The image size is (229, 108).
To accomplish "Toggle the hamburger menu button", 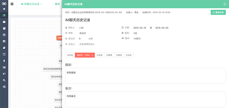I will (12, 4).
